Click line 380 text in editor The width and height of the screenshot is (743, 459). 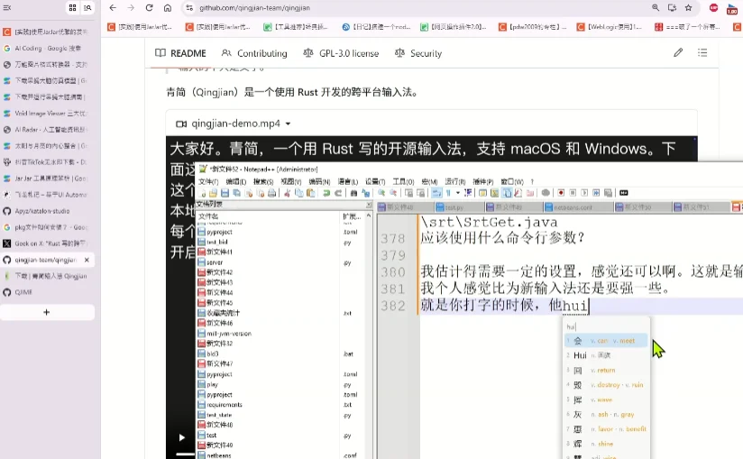[x=582, y=271]
